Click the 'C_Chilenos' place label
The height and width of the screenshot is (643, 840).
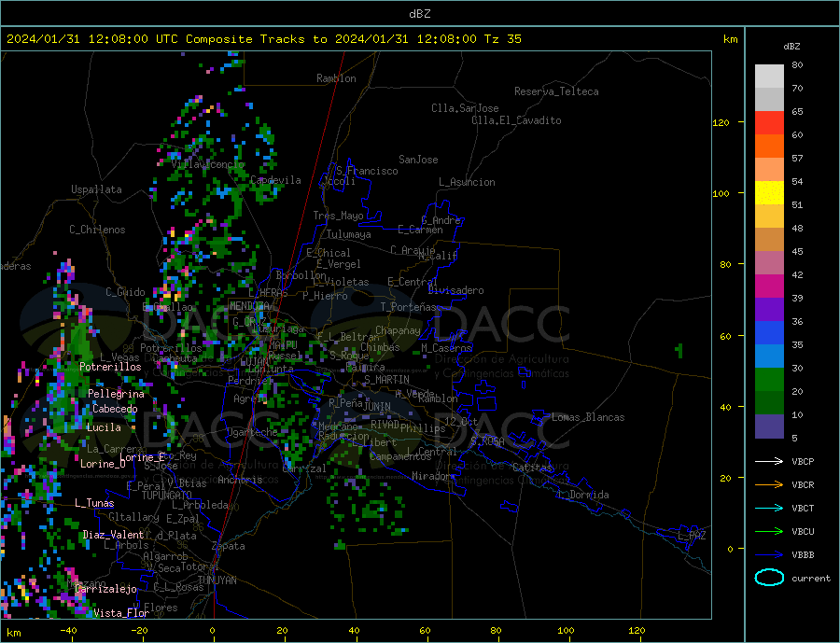(97, 230)
